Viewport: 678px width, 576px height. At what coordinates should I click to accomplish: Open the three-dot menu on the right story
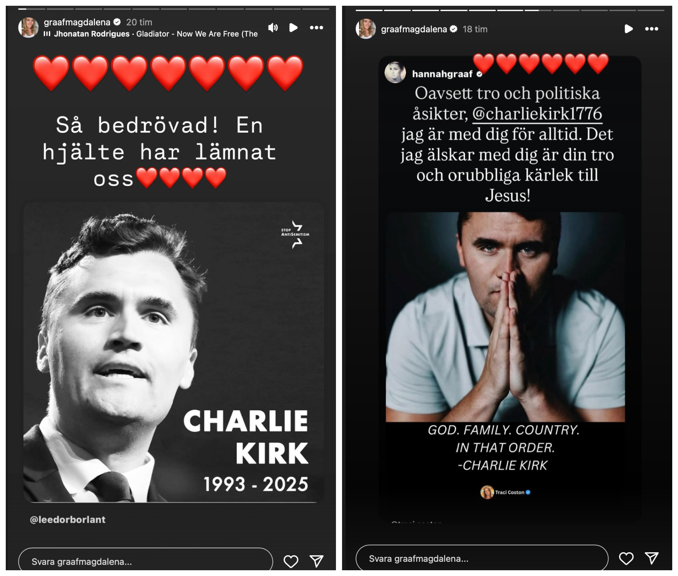(652, 29)
